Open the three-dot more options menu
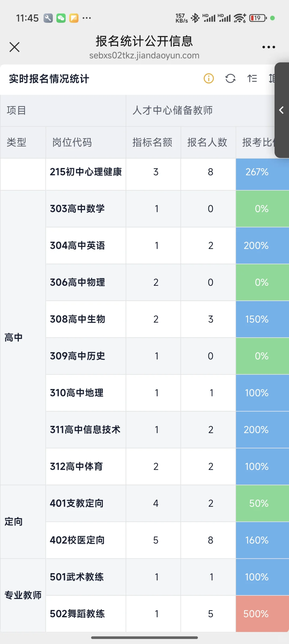The height and width of the screenshot is (644, 289). tap(268, 47)
